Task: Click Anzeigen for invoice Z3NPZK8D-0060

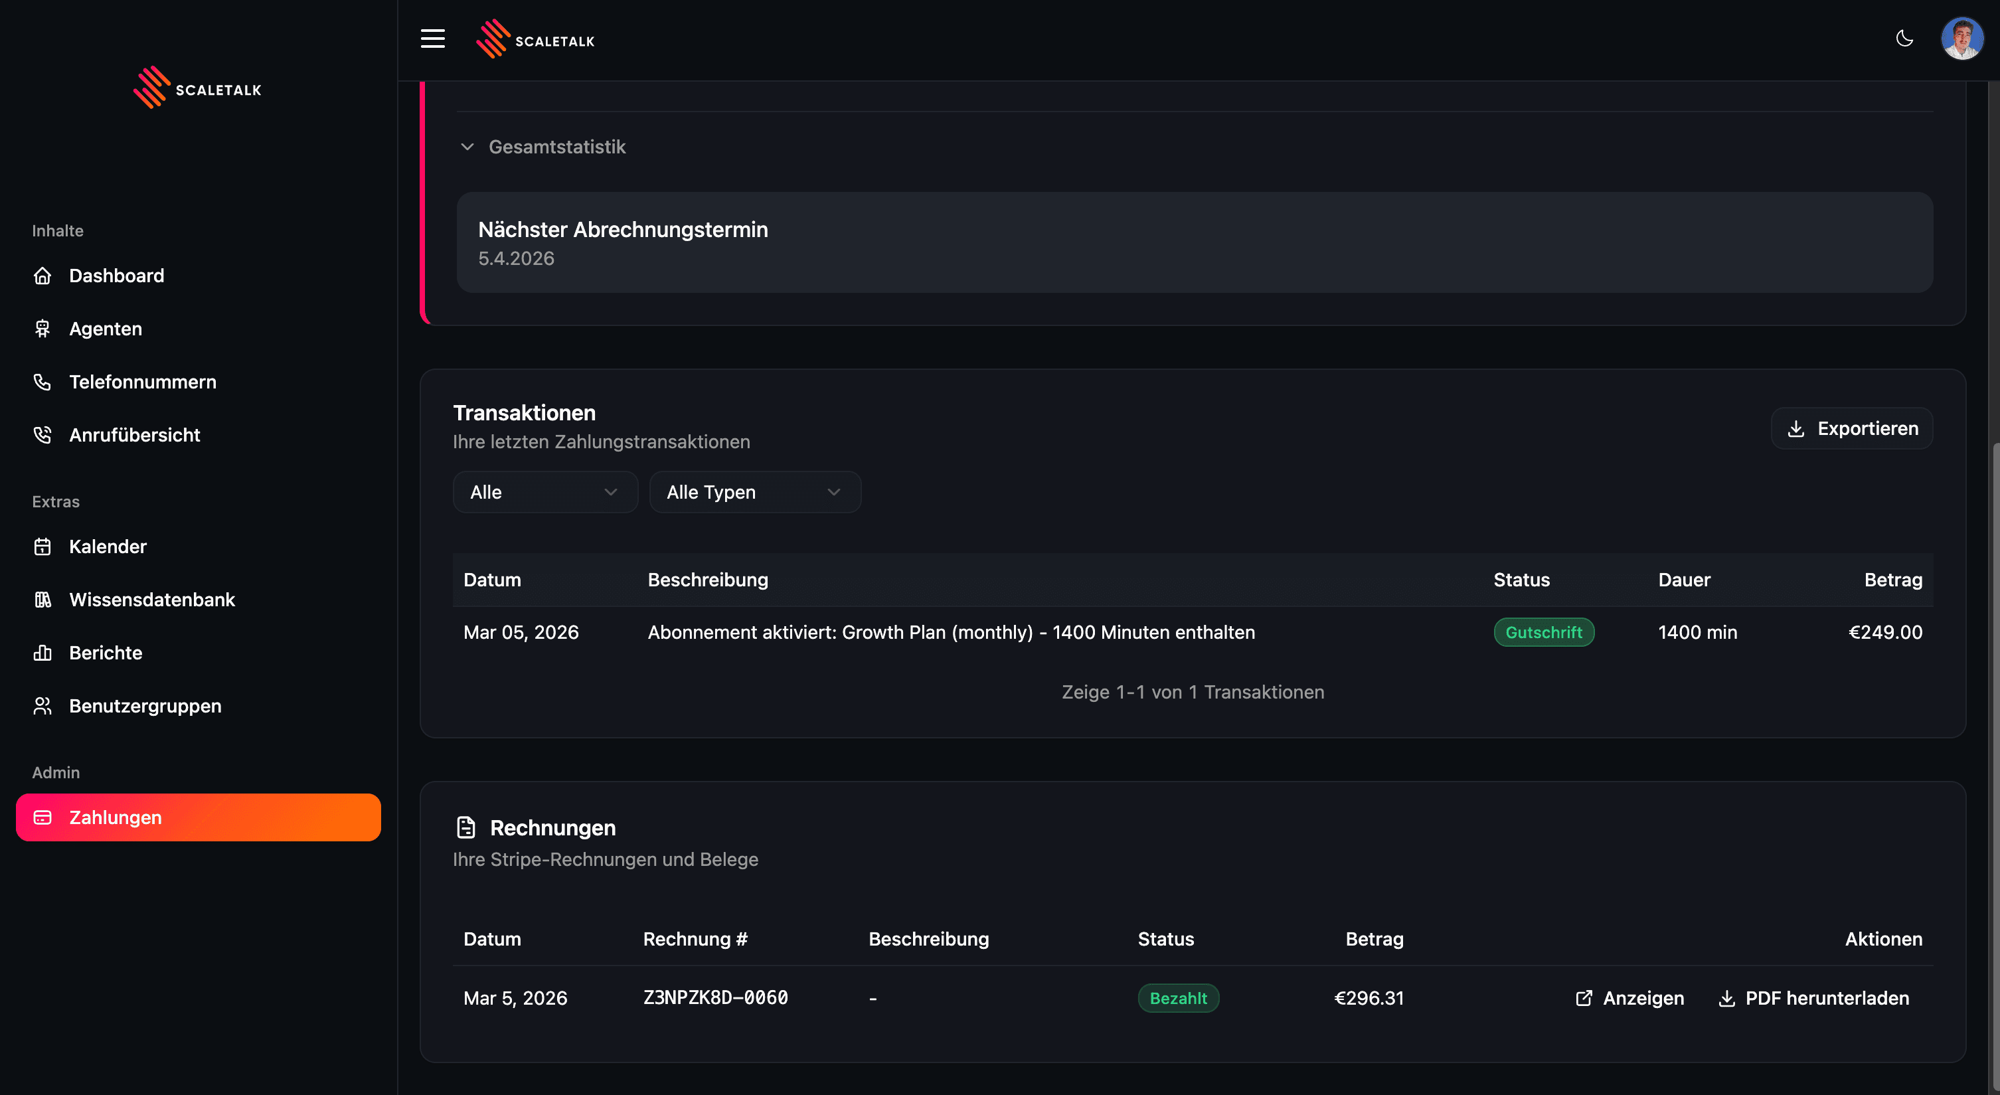Action: pos(1629,998)
